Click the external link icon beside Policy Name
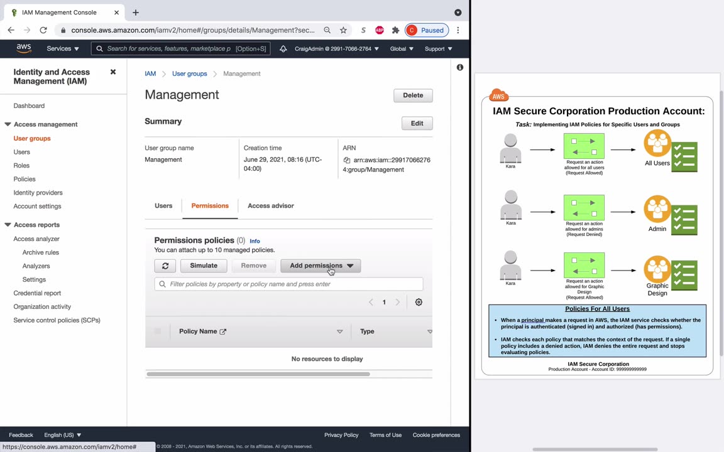Screen dimensions: 724x452 [x=223, y=331]
